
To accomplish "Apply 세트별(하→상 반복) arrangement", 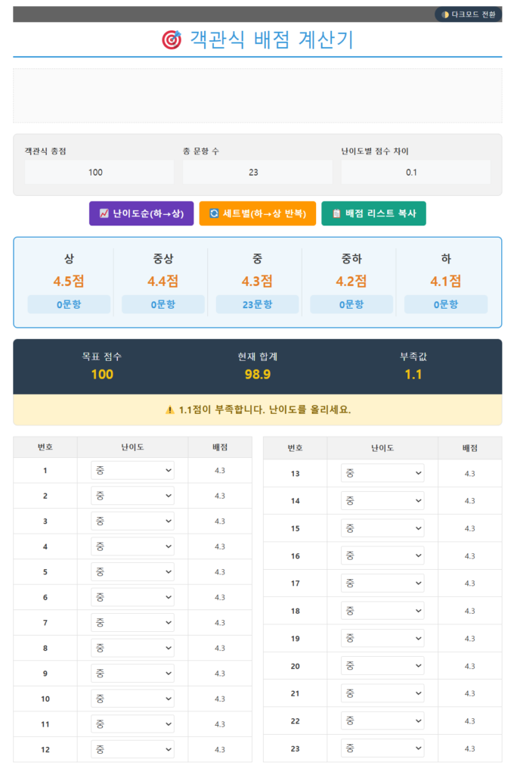I will 257,213.
